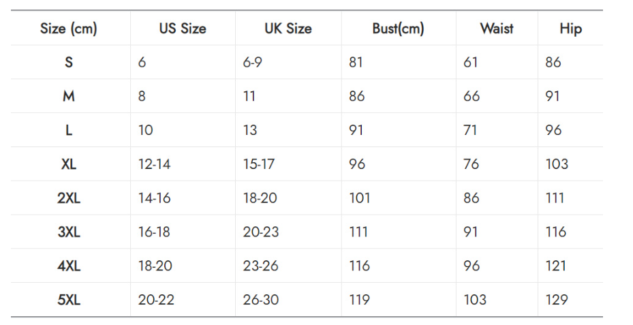The height and width of the screenshot is (325, 633).
Task: Click the Hip column header
Action: point(570,29)
